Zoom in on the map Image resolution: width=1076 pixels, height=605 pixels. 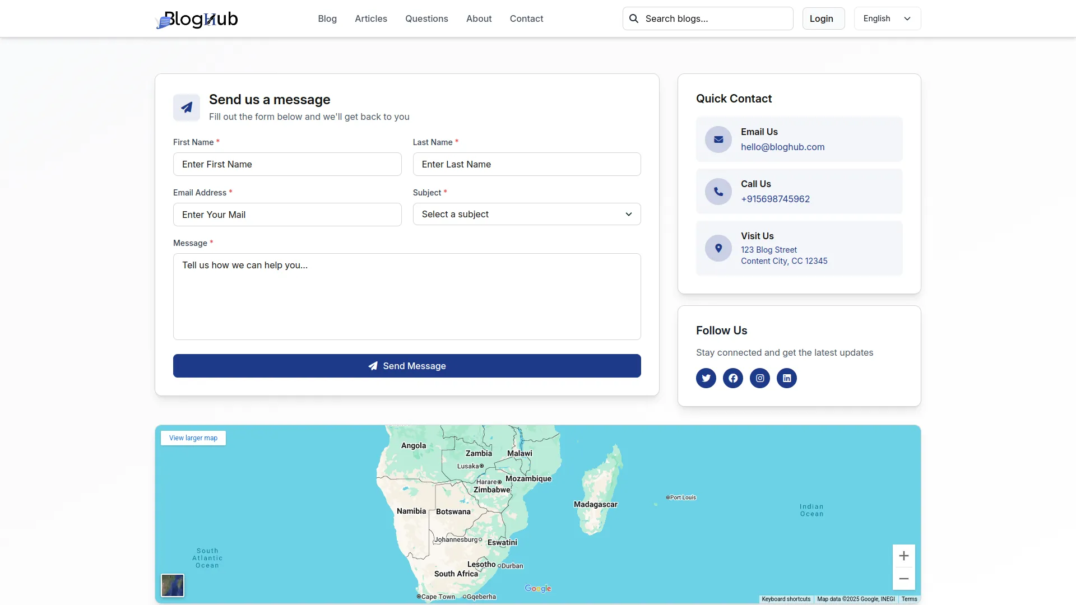pos(903,556)
